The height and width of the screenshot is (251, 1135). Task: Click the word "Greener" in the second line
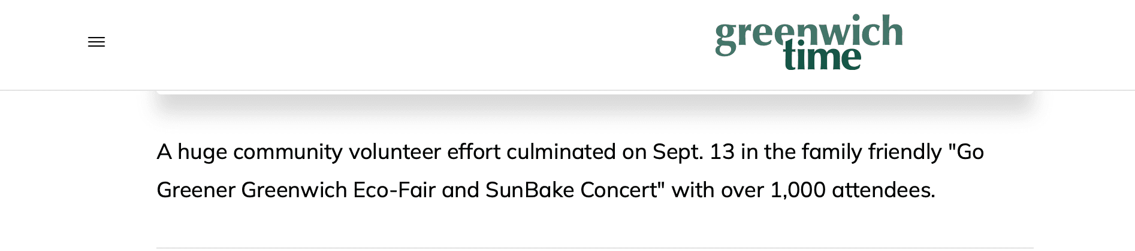(x=195, y=190)
